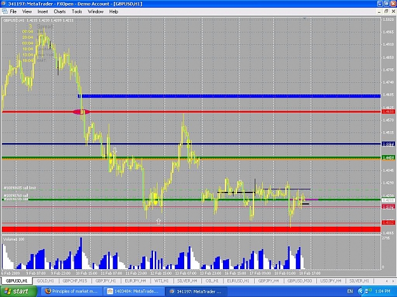The height and width of the screenshot is (297, 397).
Task: Click the 1.4570 price scale label
Action: (388, 120)
